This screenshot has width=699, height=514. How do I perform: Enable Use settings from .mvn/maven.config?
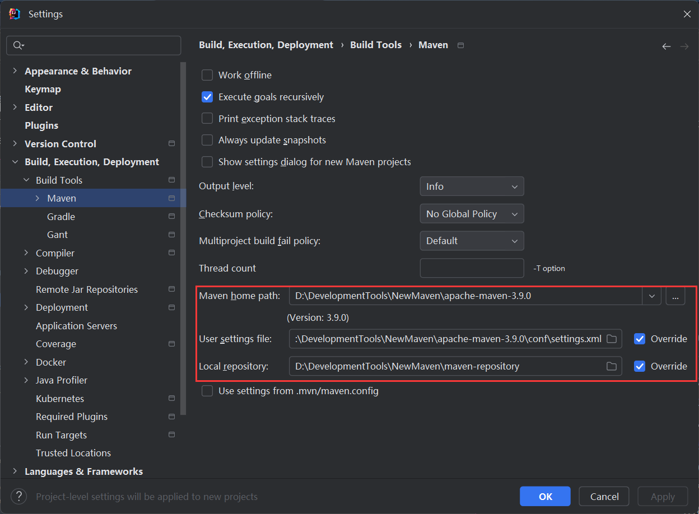(207, 391)
